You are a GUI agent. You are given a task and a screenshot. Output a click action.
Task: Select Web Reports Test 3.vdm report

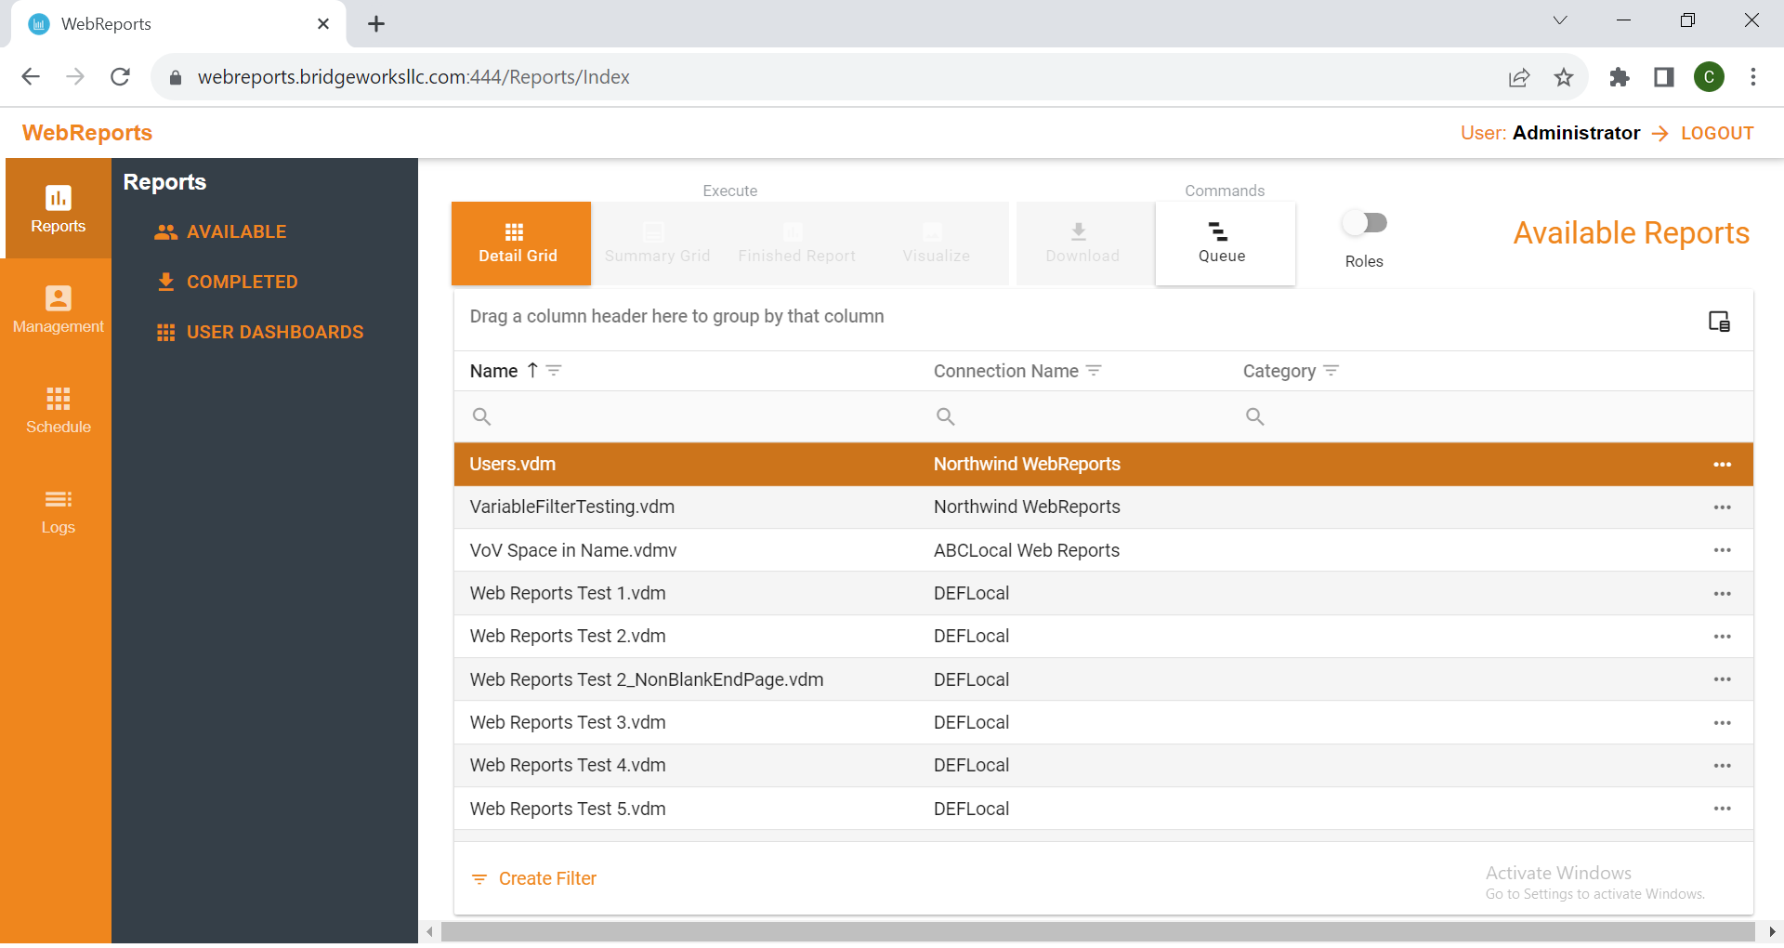click(1103, 722)
